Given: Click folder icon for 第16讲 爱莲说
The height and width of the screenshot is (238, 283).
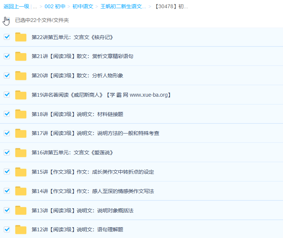Looking at the screenshot, I should pyautogui.click(x=21, y=152).
